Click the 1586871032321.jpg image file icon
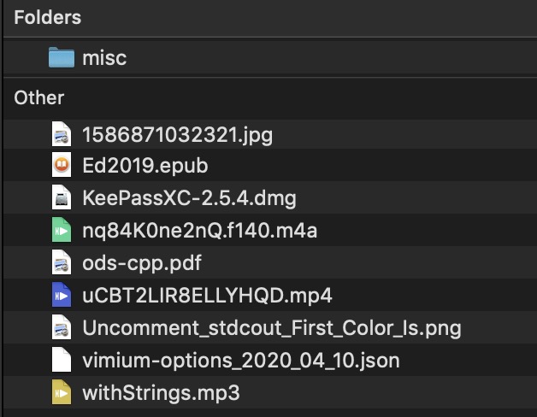Image resolution: width=537 pixels, height=417 pixels. click(x=61, y=133)
